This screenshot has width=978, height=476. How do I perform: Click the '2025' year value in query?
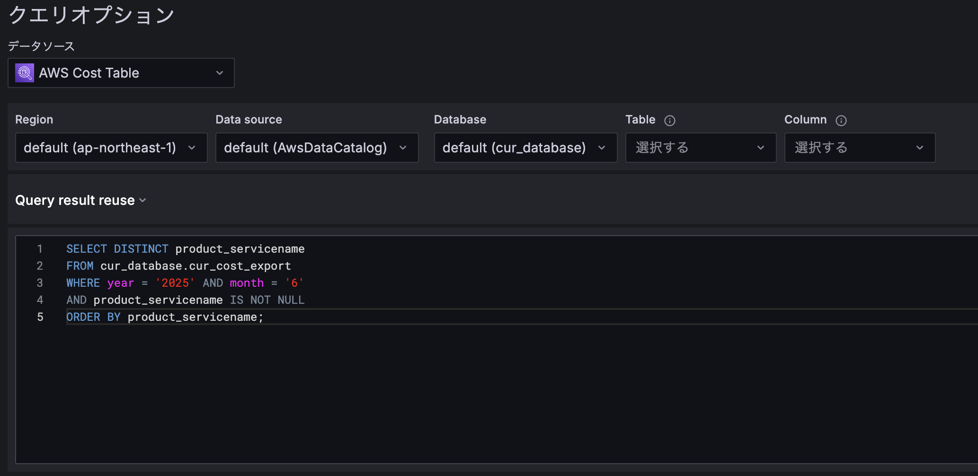click(175, 283)
